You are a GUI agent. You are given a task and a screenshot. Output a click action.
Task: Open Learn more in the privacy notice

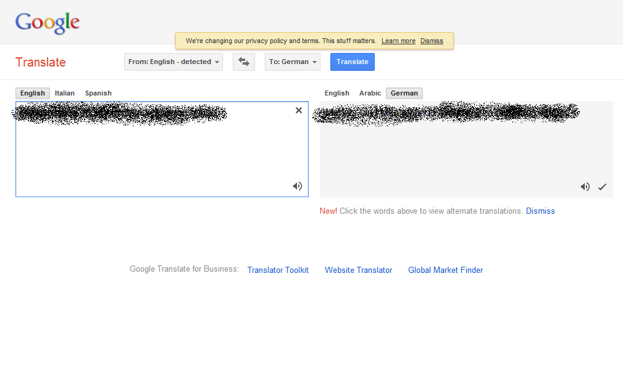[398, 41]
